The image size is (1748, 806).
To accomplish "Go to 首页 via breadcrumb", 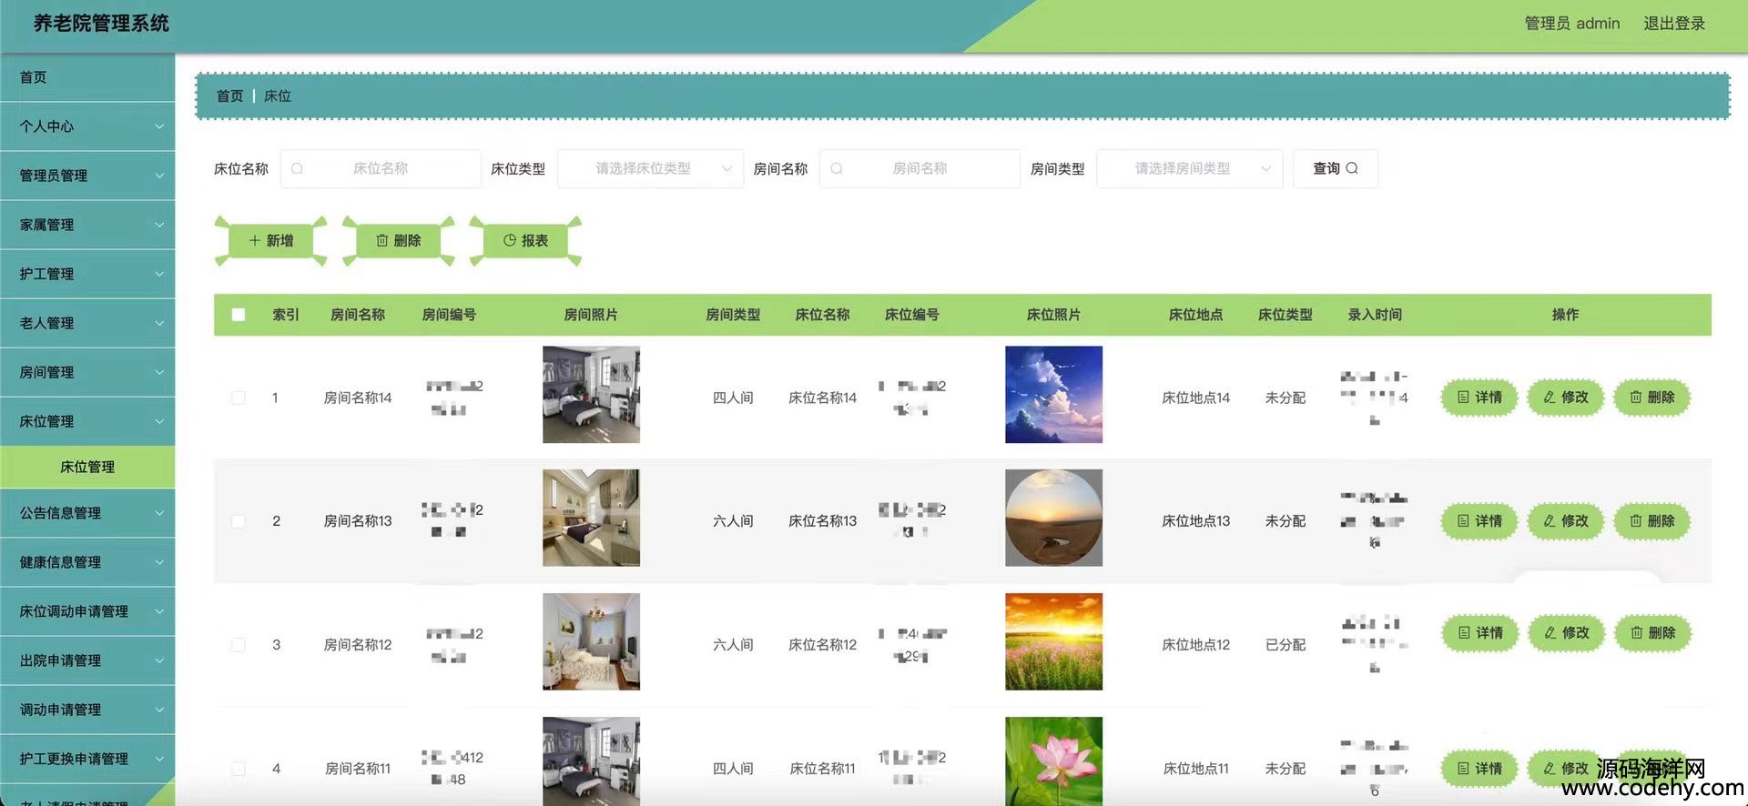I will pyautogui.click(x=229, y=96).
